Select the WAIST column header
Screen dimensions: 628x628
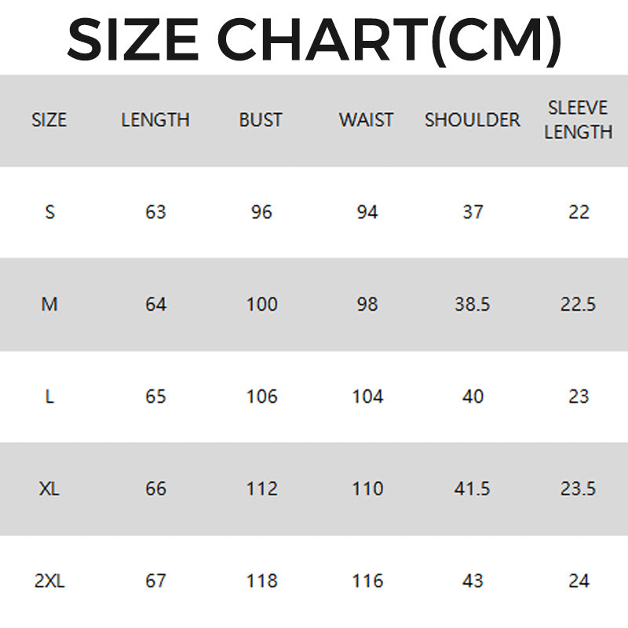(x=366, y=120)
